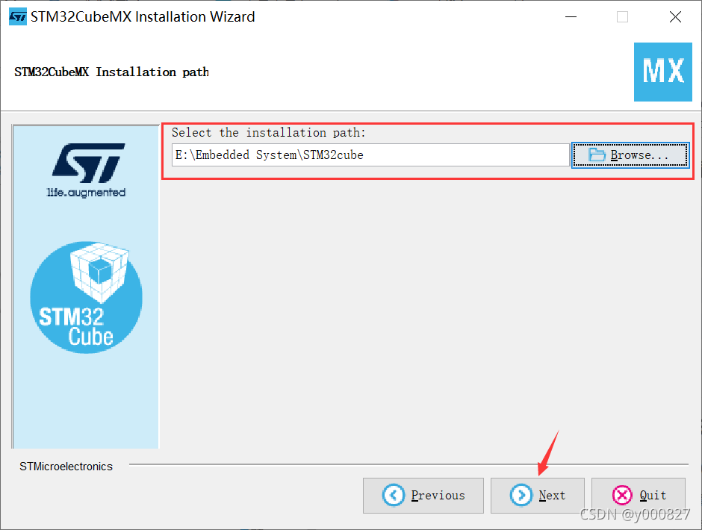Click the 'Select the installation path:' label
This screenshot has height=530, width=702.
269,133
